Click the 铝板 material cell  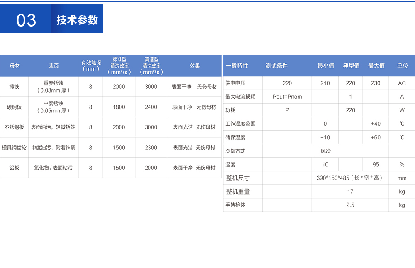[x=14, y=168]
